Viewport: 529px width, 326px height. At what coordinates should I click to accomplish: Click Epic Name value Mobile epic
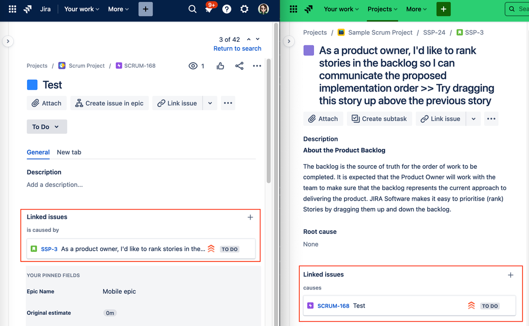119,291
